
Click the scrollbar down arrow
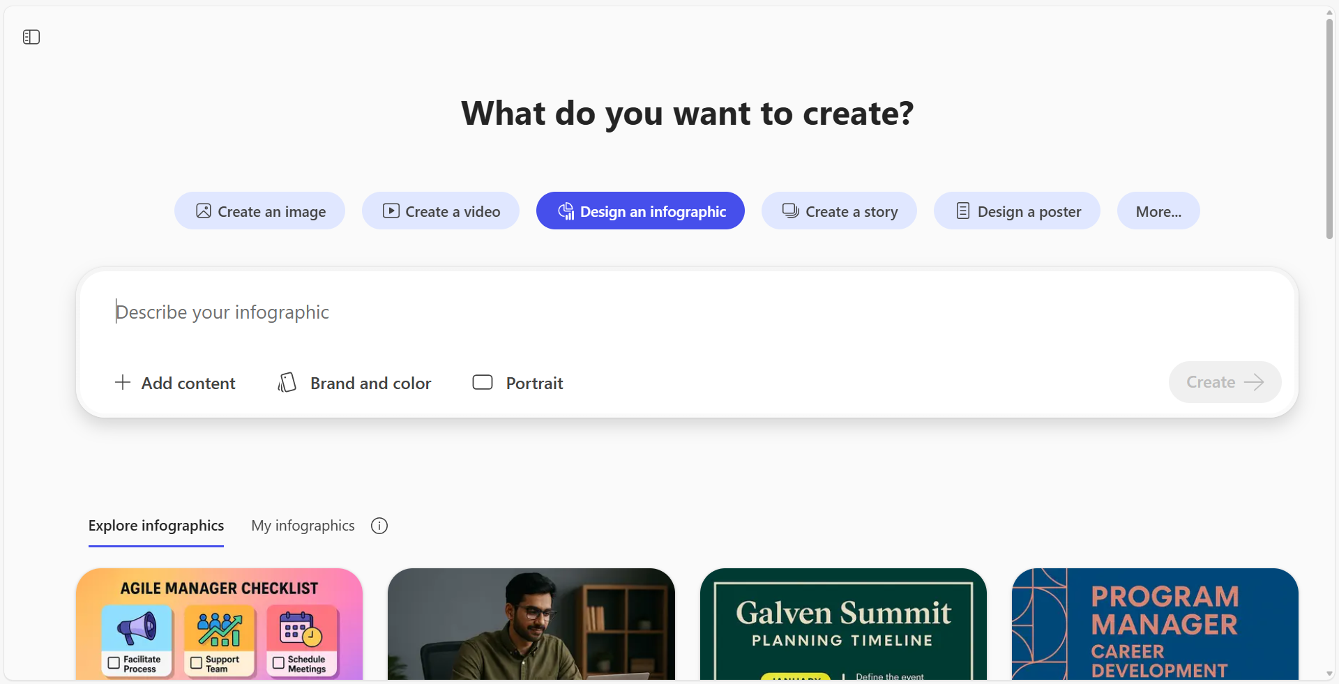pos(1329,674)
